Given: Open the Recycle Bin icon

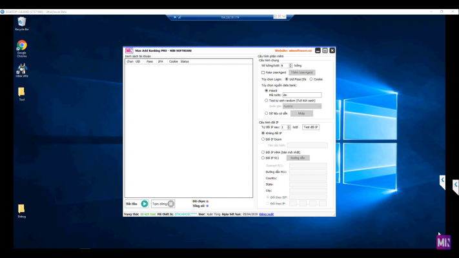Looking at the screenshot, I should (21, 23).
